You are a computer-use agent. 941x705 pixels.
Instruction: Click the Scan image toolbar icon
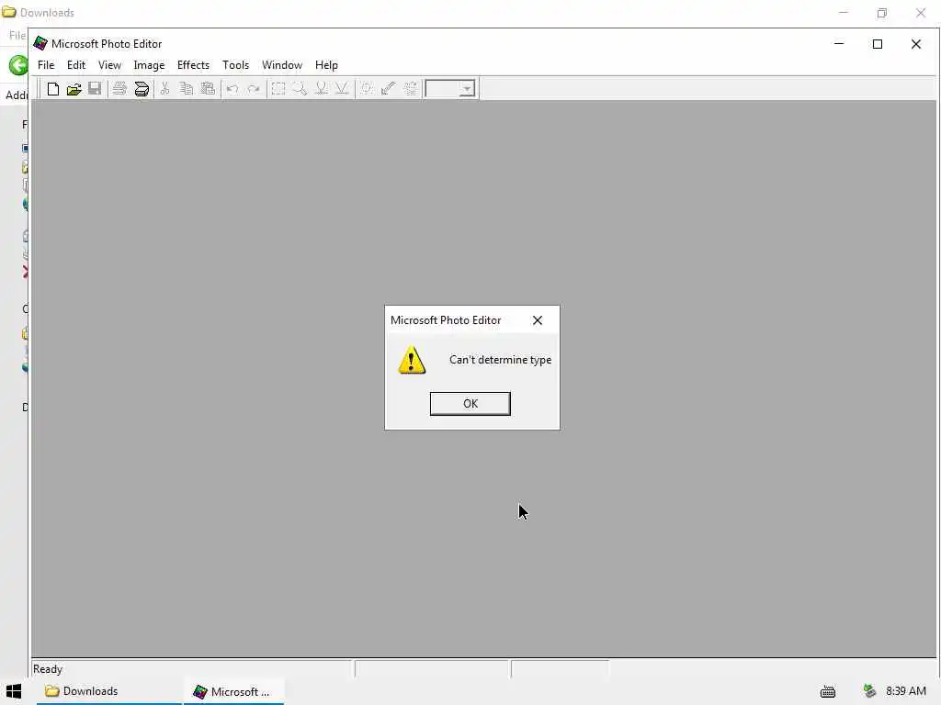click(x=141, y=89)
